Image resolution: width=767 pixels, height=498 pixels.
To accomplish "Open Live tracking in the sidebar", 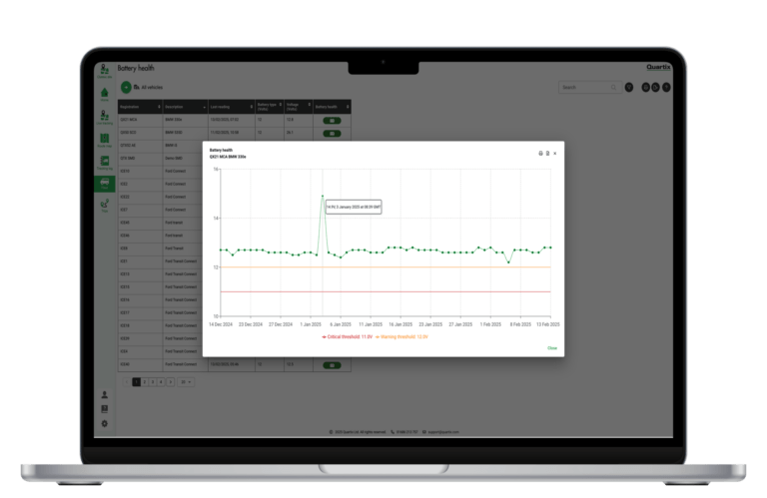I will pyautogui.click(x=104, y=117).
